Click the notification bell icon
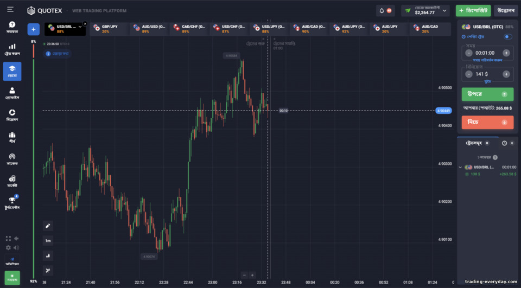521x288 pixels. [382, 11]
